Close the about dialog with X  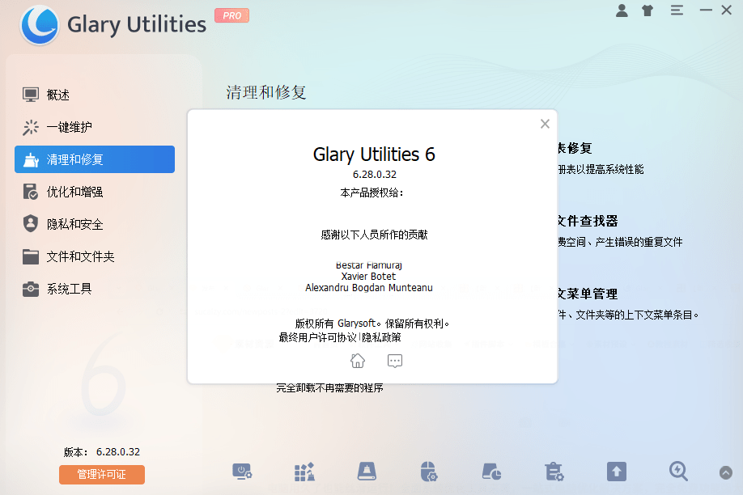coord(545,124)
